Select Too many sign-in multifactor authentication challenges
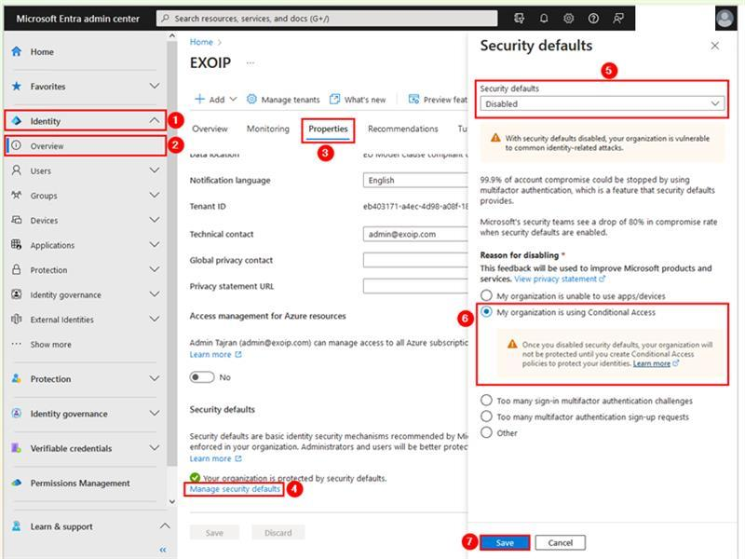This screenshot has height=559, width=745. pos(486,401)
